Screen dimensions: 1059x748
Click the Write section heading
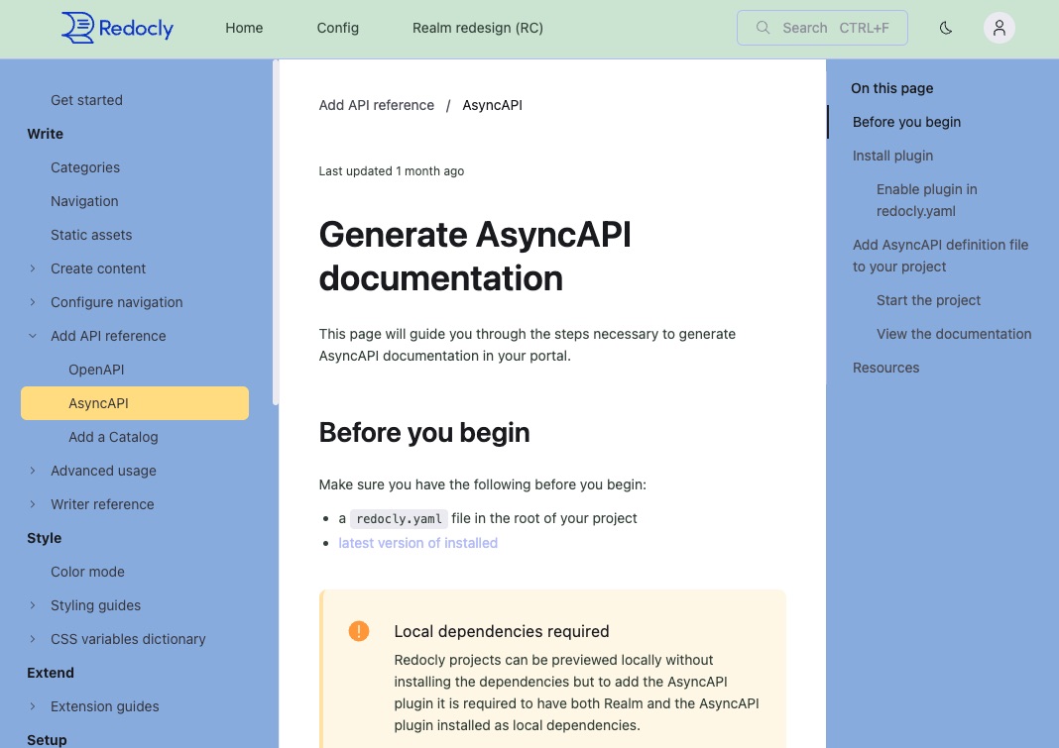(46, 134)
